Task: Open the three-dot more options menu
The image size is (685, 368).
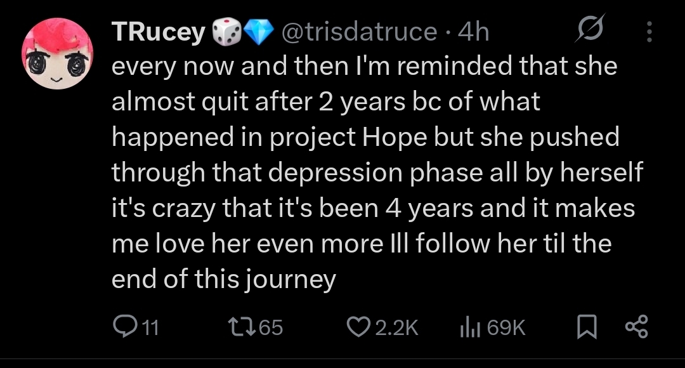Action: 649,32
